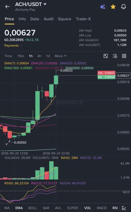Click the EMA(50): 0,00582 label
The height and width of the screenshot is (212, 131).
click(73, 63)
